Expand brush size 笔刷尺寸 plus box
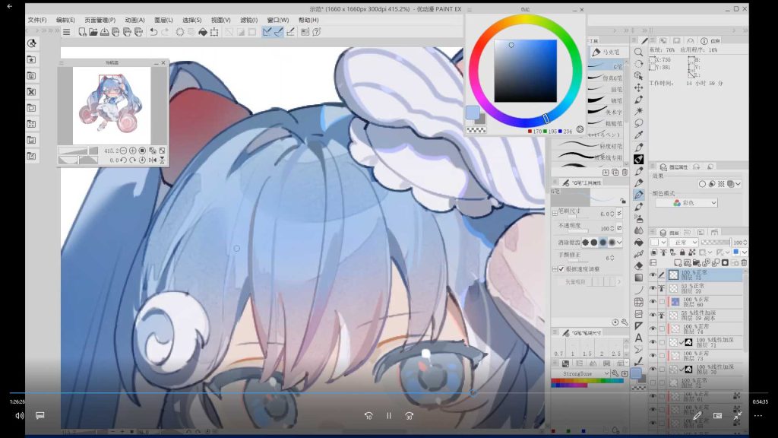 tap(555, 213)
